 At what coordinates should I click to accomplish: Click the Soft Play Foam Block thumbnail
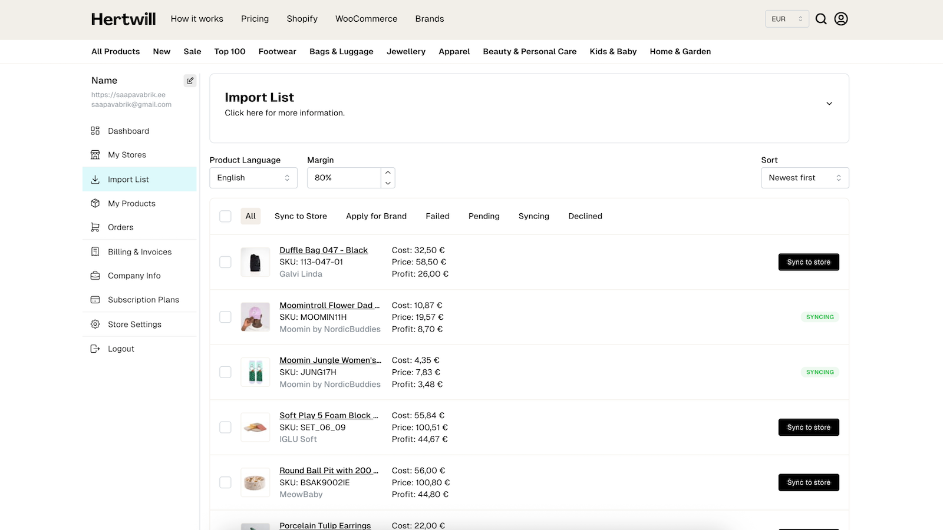[x=255, y=428]
